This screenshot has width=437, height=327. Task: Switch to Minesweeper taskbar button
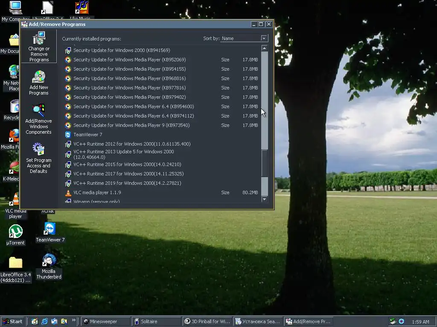pos(106,321)
